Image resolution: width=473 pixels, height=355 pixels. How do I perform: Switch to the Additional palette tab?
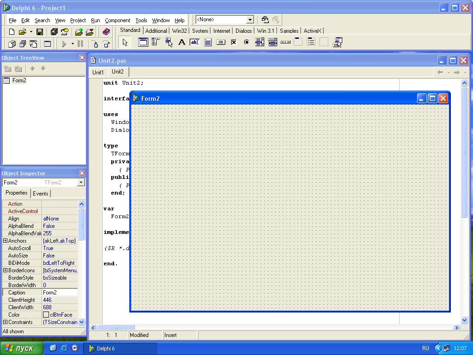[156, 31]
